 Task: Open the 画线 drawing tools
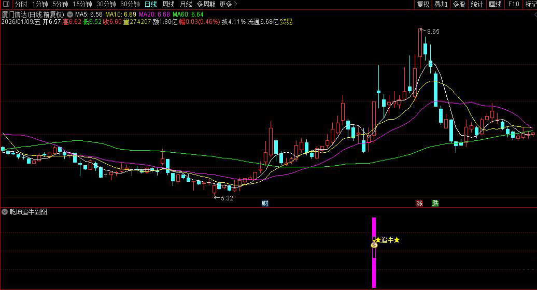(x=495, y=5)
